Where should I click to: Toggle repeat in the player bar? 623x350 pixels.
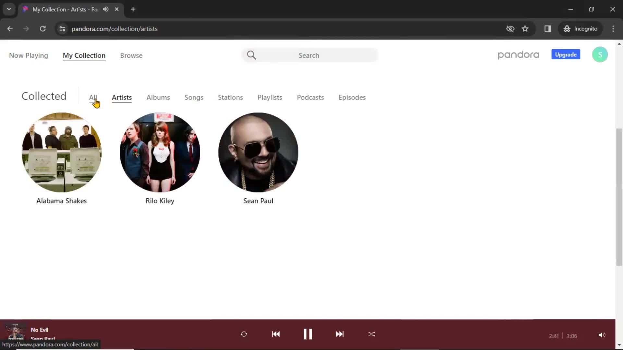point(244,334)
